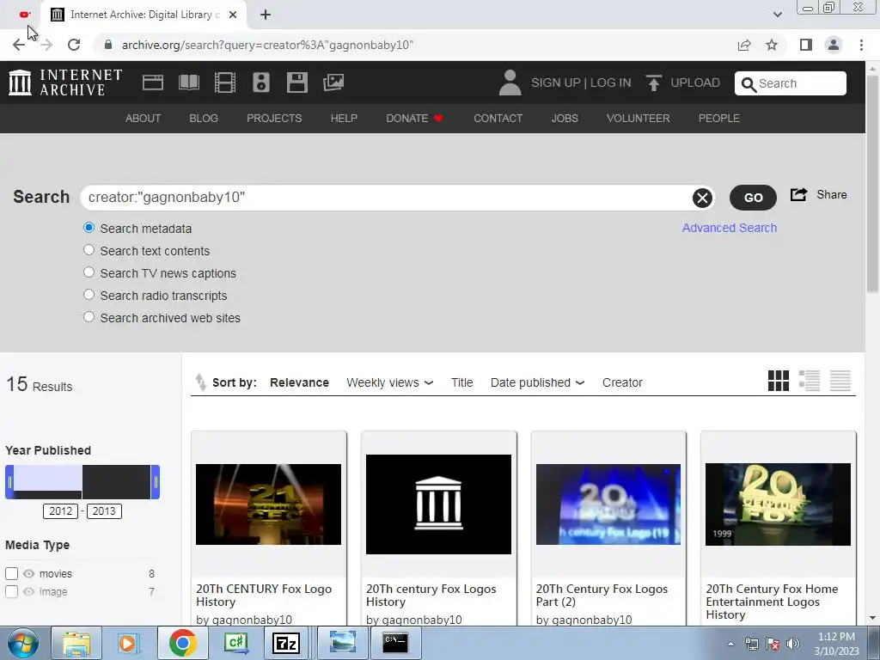Open the Web (Wayback) icon in the top navigation
The width and height of the screenshot is (880, 660).
(x=153, y=82)
